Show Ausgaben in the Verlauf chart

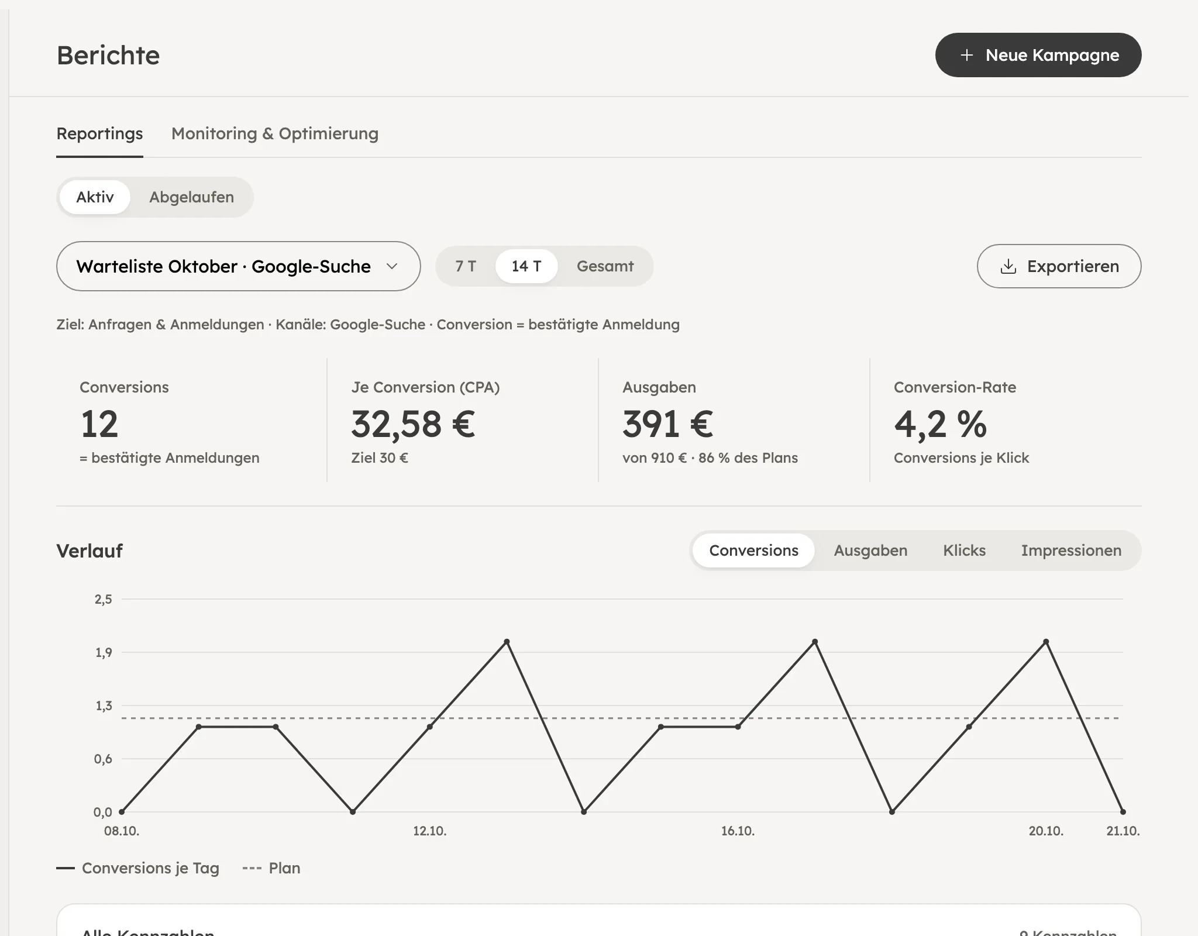tap(870, 550)
